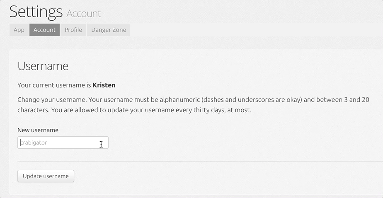Click the large Settings page heading

36,12
